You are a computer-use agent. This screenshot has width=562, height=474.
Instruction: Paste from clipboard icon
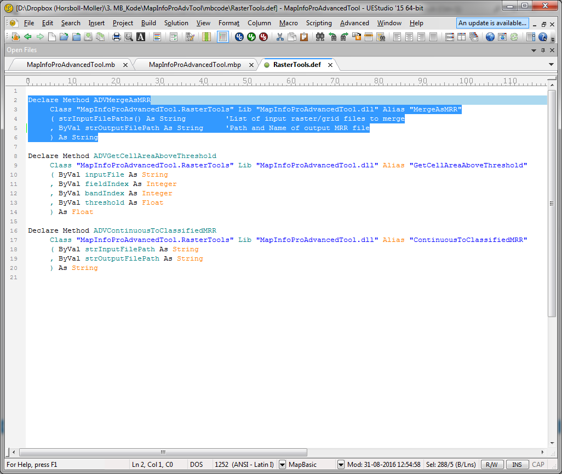tap(304, 37)
